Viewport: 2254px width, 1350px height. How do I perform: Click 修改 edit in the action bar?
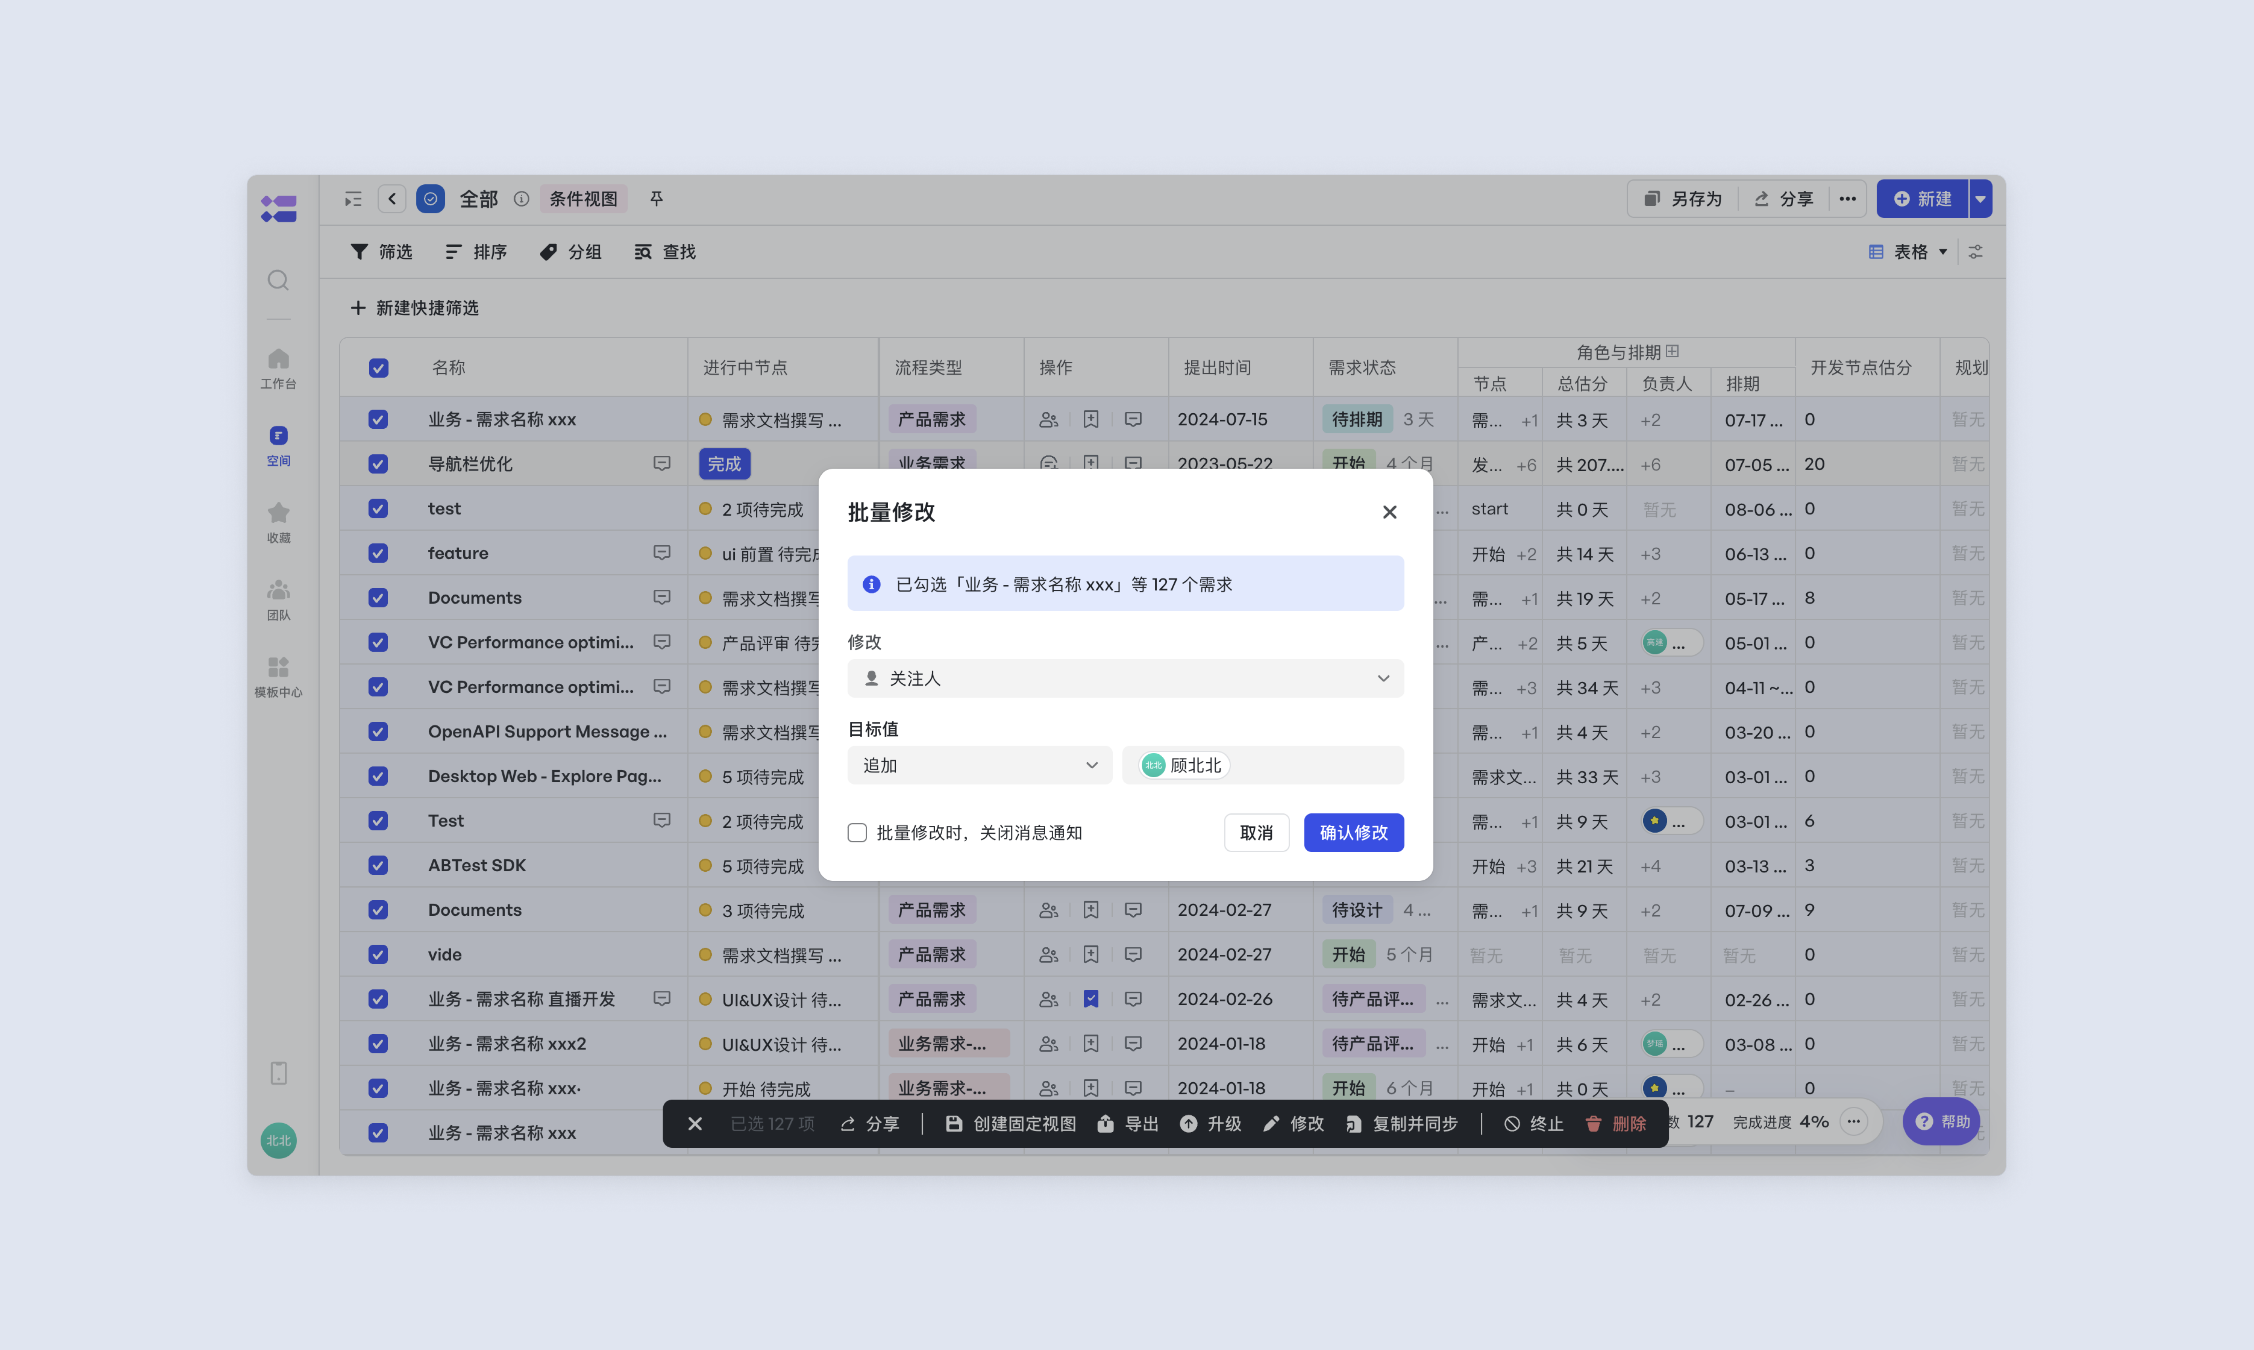(1294, 1124)
